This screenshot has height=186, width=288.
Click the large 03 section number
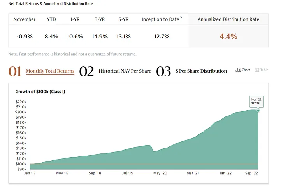click(163, 71)
